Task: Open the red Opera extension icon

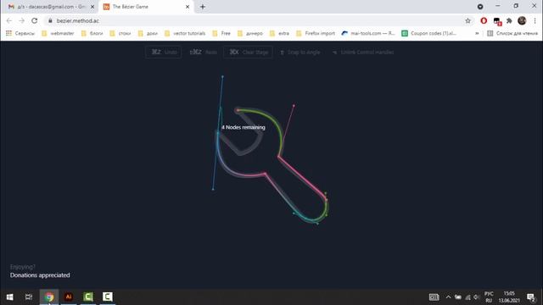Action: point(484,20)
